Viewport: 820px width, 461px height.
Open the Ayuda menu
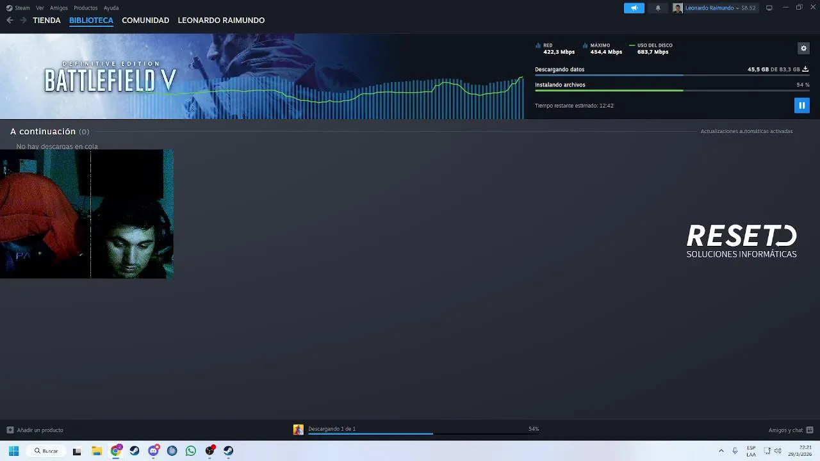pos(111,8)
